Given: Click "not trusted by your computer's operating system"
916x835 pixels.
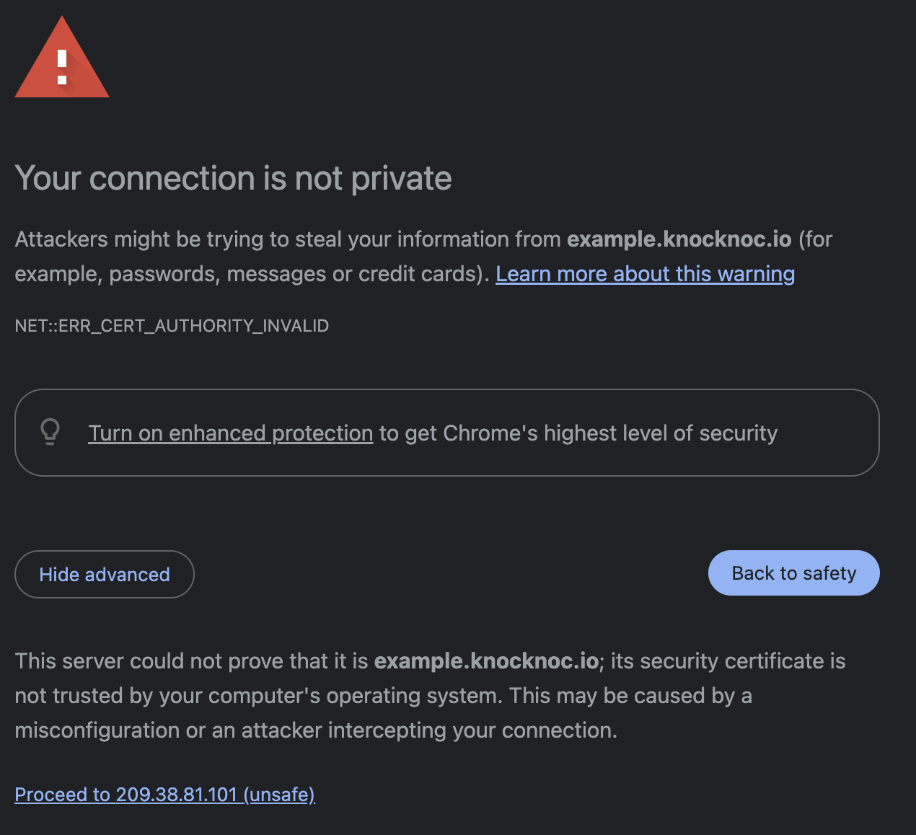Looking at the screenshot, I should (x=258, y=696).
